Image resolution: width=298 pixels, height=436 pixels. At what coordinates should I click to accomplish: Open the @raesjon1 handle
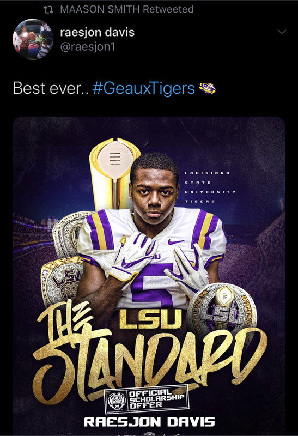tap(88, 46)
